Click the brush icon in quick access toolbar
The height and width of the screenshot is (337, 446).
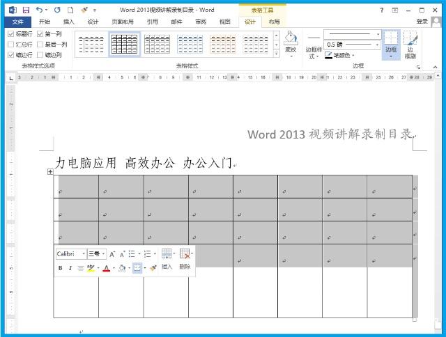click(84, 10)
